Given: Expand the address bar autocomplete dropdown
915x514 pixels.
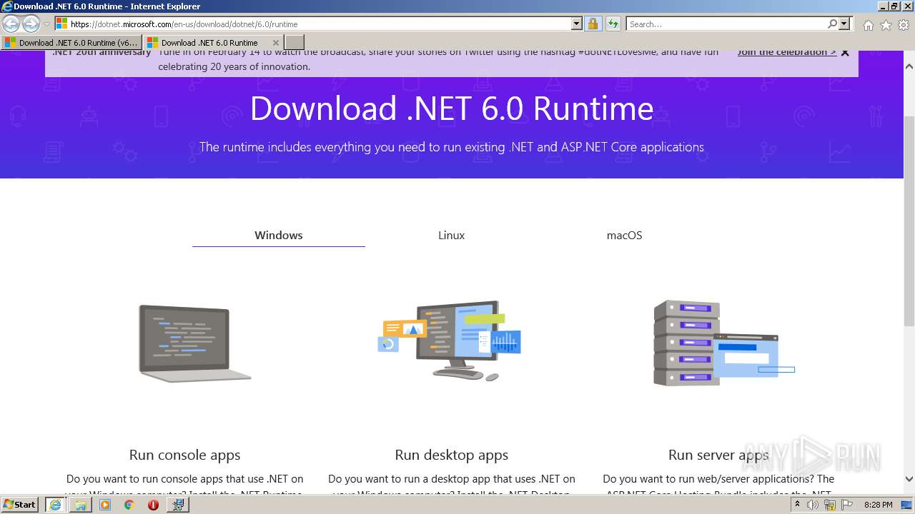Looking at the screenshot, I should coord(577,24).
